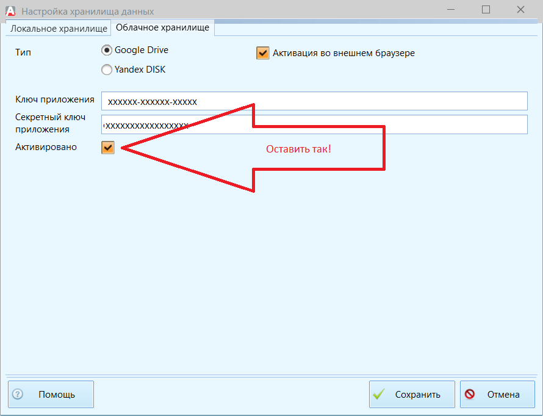This screenshot has height=416, width=543.
Task: Minimize the storage settings window
Action: (x=451, y=10)
